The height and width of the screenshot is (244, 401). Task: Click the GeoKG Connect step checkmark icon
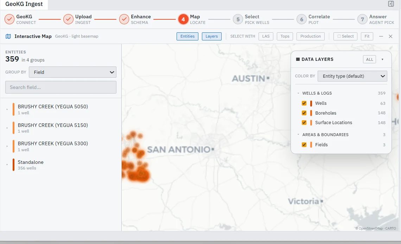click(9, 19)
